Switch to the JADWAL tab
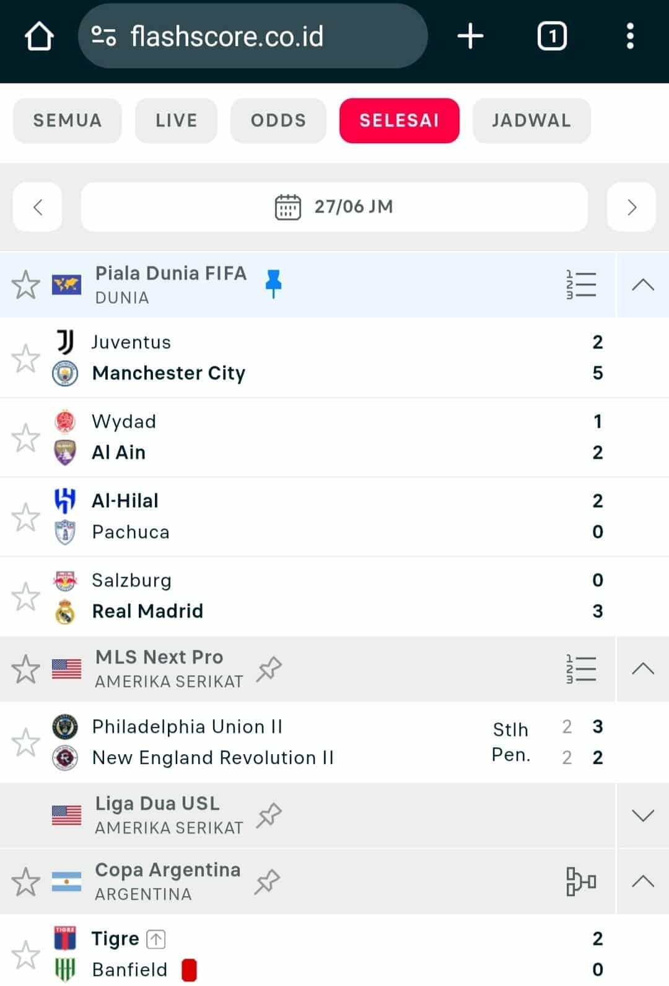The height and width of the screenshot is (986, 669). click(531, 120)
